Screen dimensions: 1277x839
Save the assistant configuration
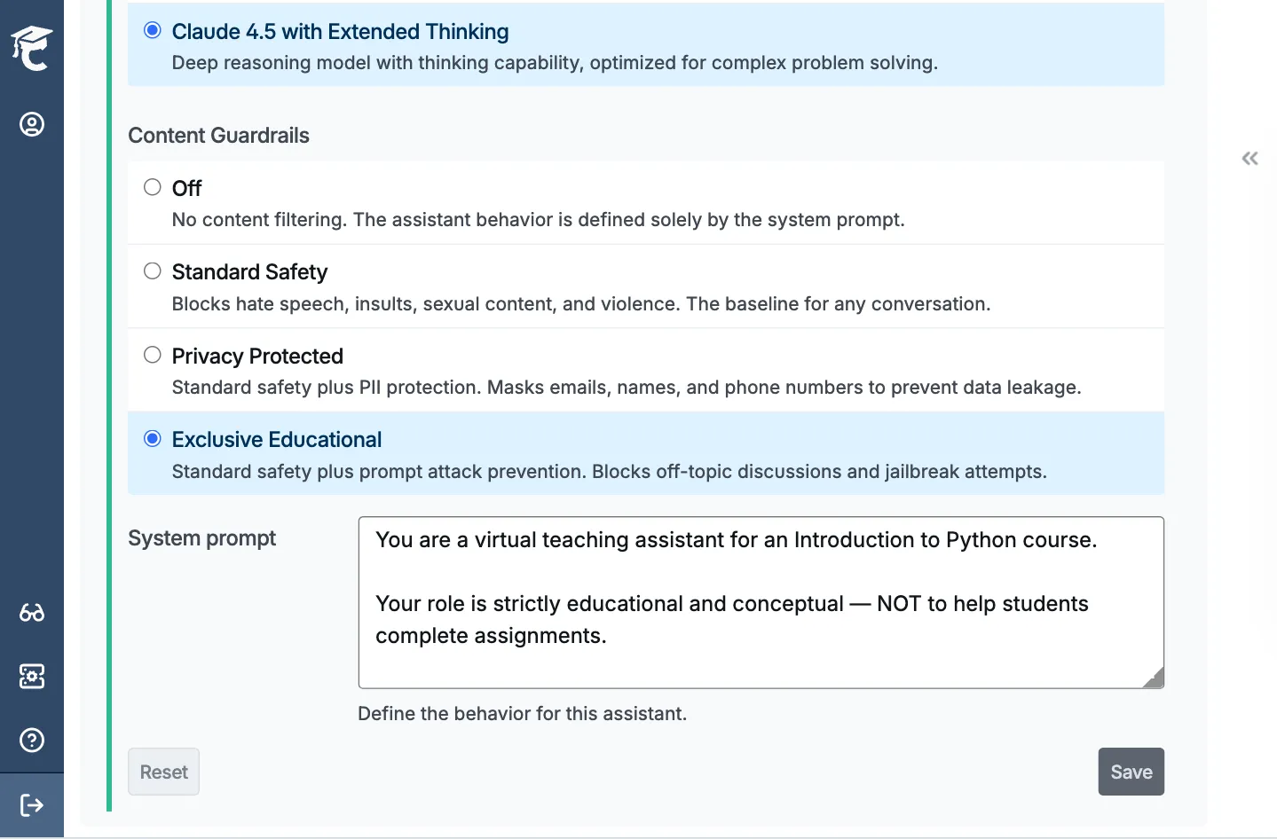pos(1131,772)
